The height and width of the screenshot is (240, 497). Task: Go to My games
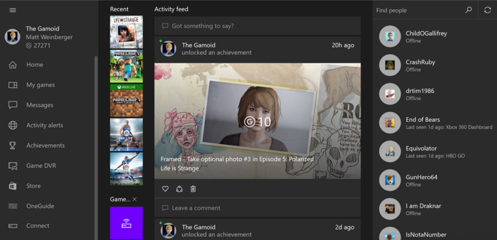pyautogui.click(x=40, y=85)
